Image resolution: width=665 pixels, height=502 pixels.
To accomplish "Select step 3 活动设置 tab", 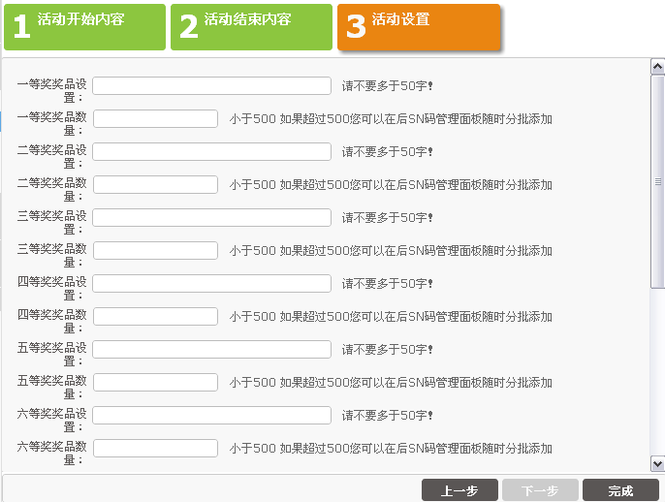I will (x=418, y=26).
